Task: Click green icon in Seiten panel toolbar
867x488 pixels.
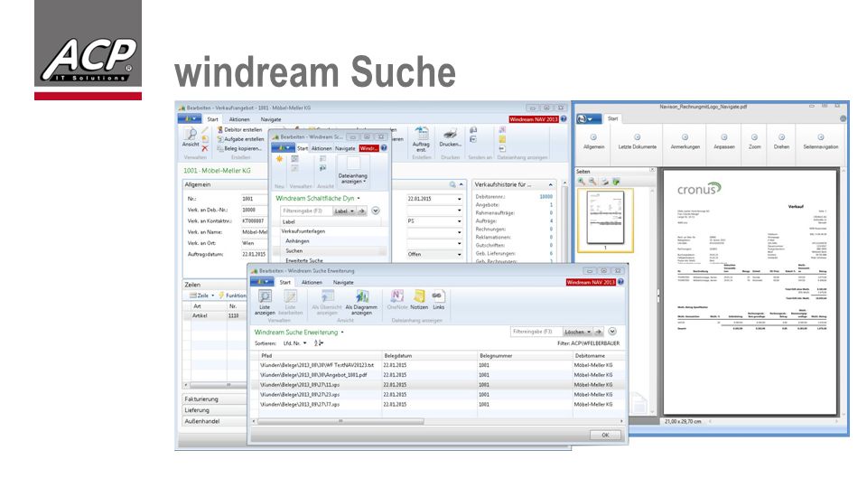Action: [616, 181]
